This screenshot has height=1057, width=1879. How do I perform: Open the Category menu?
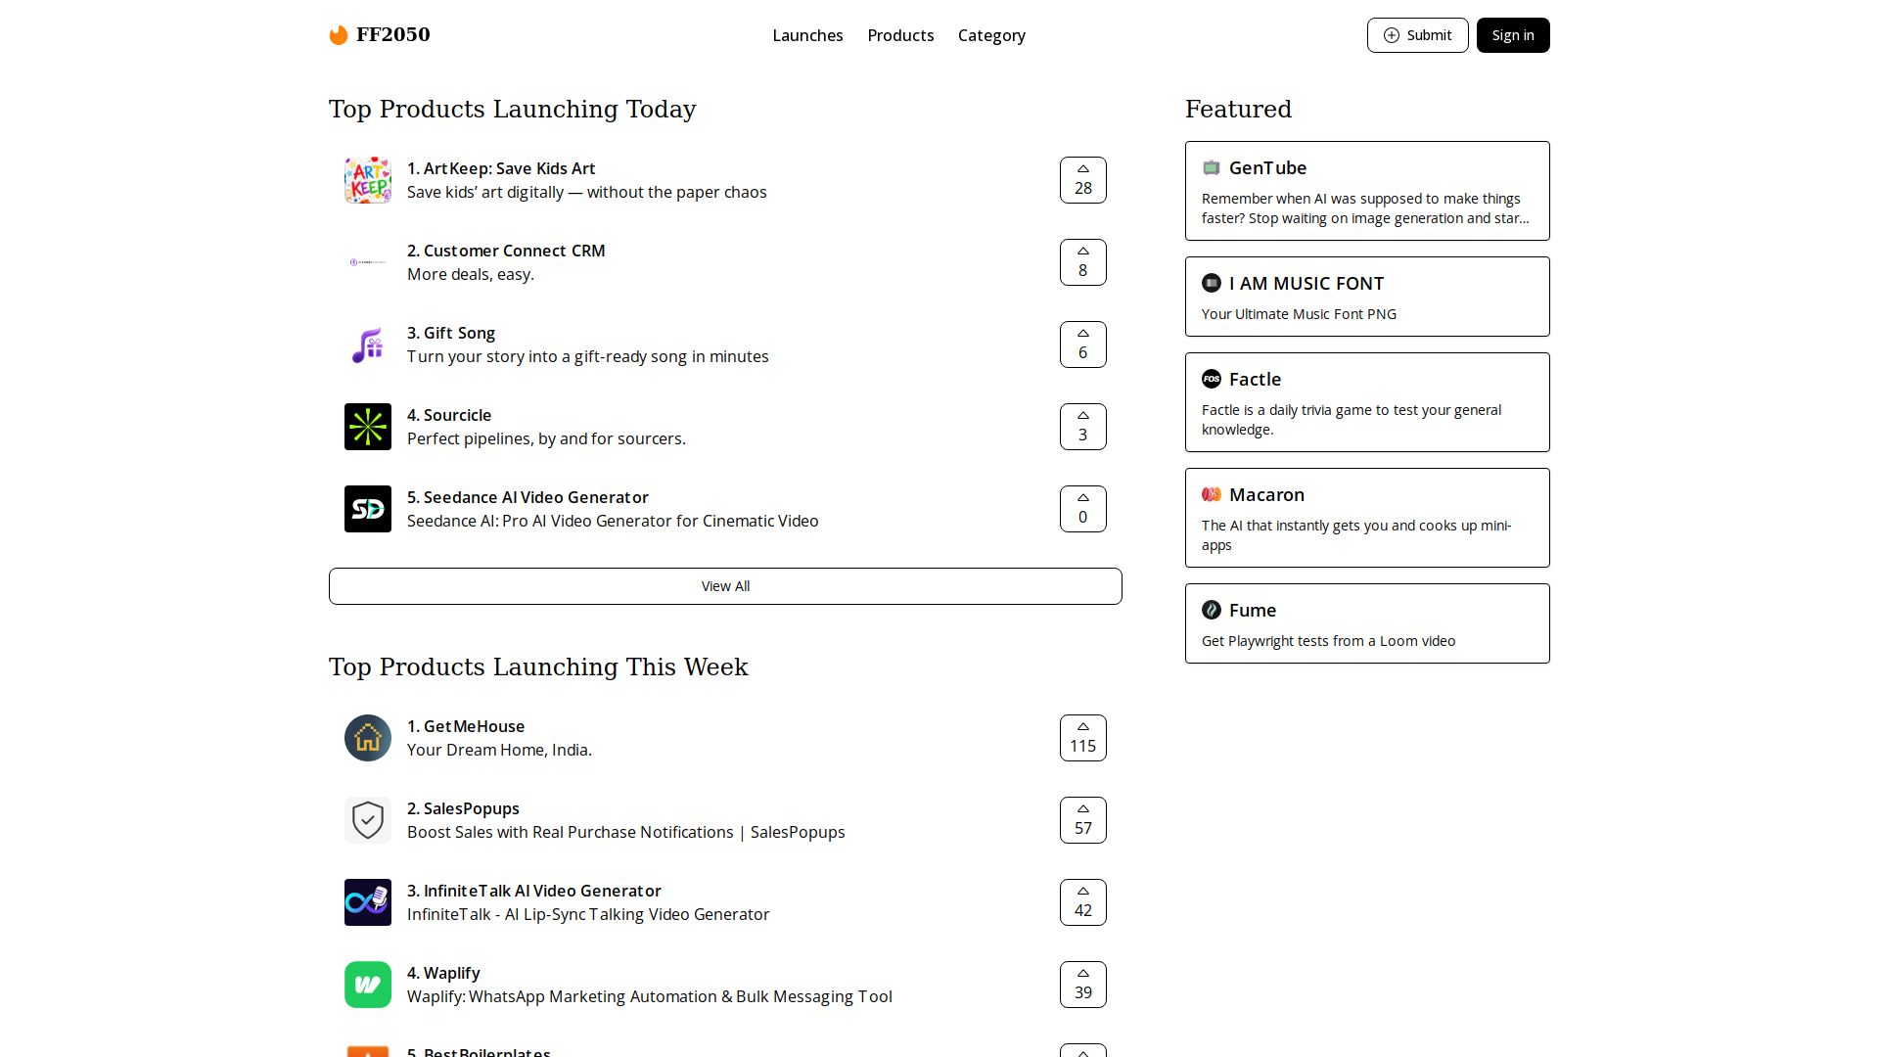tap(991, 35)
